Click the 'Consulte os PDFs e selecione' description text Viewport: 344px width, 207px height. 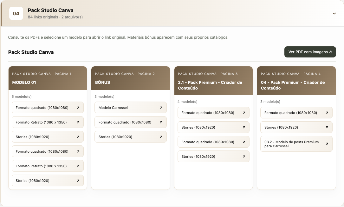tap(118, 37)
